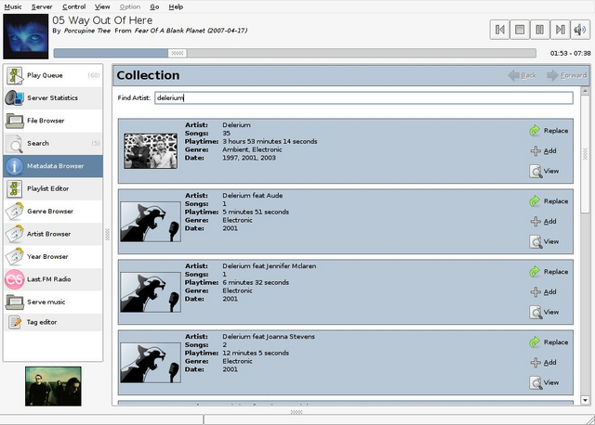This screenshot has width=595, height=425.
Task: Click the Back navigation button
Action: pos(522,75)
